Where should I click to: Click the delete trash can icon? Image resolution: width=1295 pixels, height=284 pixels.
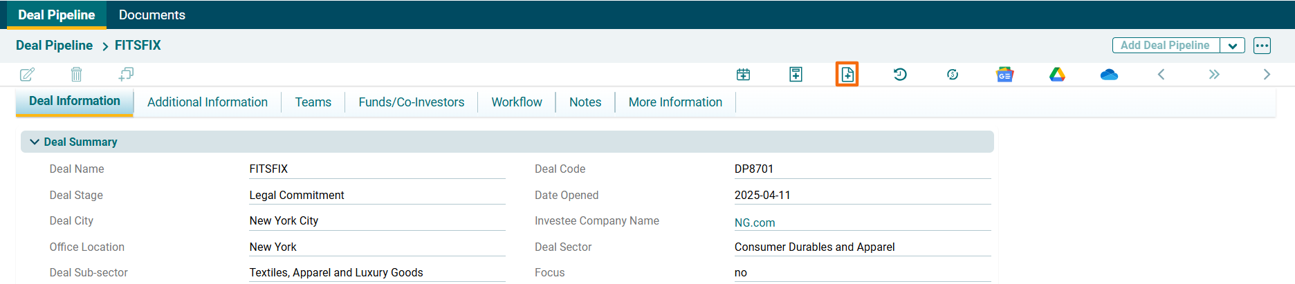76,75
